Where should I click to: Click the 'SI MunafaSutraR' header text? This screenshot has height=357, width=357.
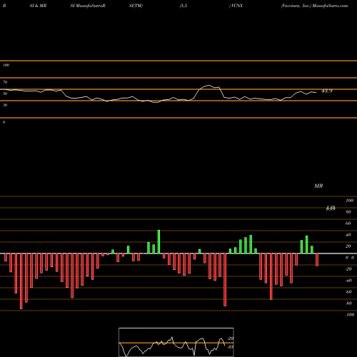click(x=88, y=6)
